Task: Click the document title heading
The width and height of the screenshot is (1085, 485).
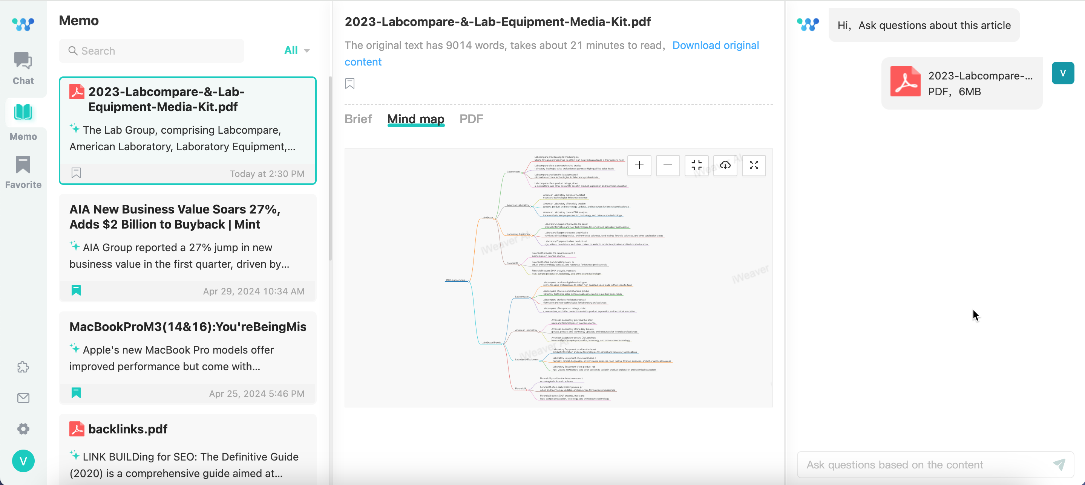Action: tap(497, 22)
